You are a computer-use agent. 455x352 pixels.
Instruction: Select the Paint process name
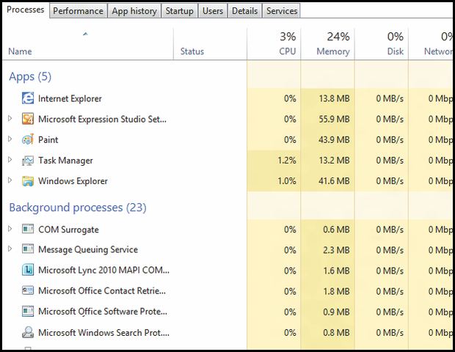(x=48, y=140)
